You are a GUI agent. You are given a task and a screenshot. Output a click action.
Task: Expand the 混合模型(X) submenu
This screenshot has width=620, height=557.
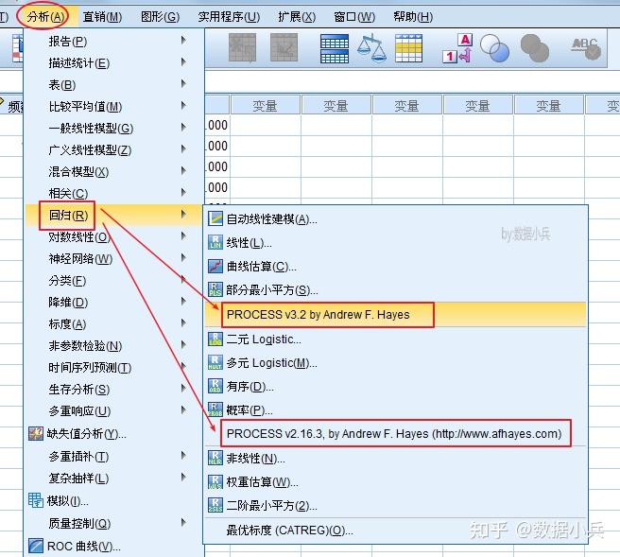113,172
